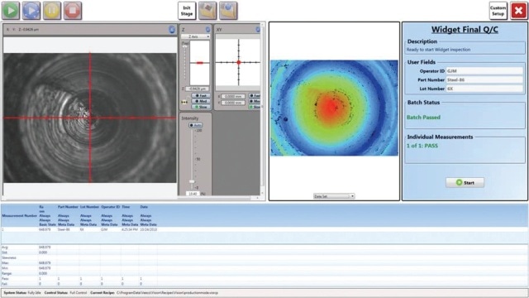Click the Part Number column header in results table
This screenshot has width=529, height=298.
[x=68, y=207]
